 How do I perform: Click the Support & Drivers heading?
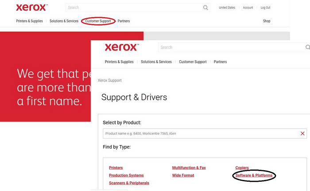click(x=134, y=97)
